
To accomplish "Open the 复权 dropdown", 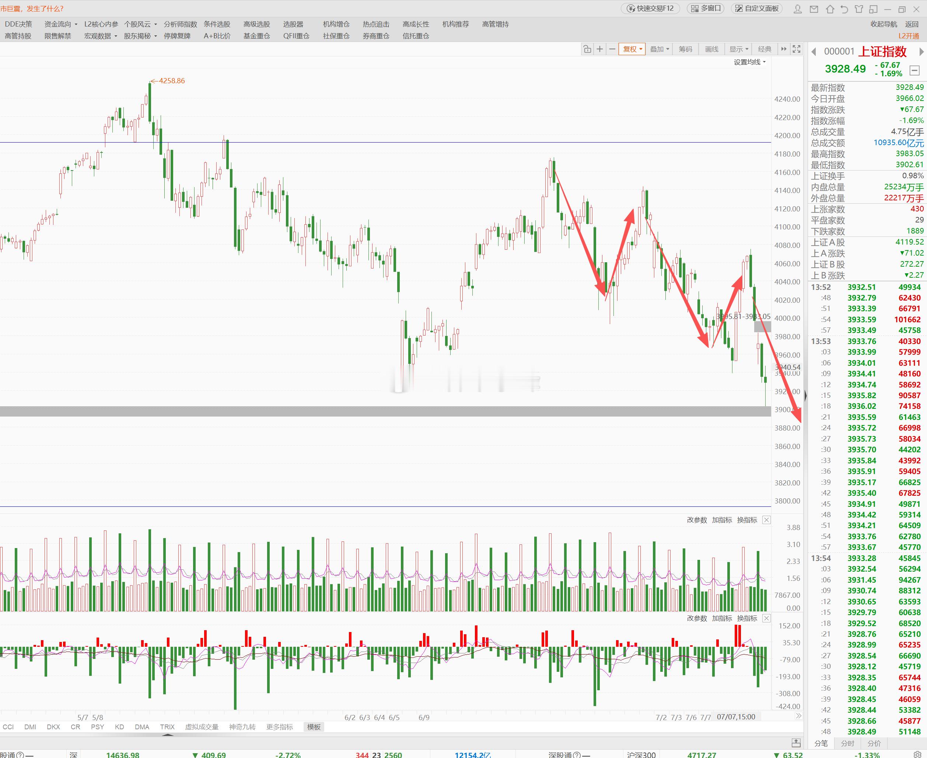I will (632, 49).
